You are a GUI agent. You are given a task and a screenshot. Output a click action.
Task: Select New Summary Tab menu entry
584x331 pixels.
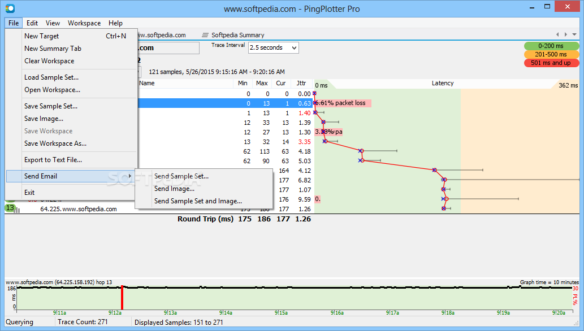pyautogui.click(x=71, y=49)
